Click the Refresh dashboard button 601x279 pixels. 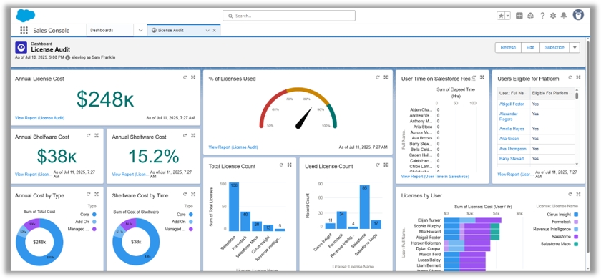508,47
